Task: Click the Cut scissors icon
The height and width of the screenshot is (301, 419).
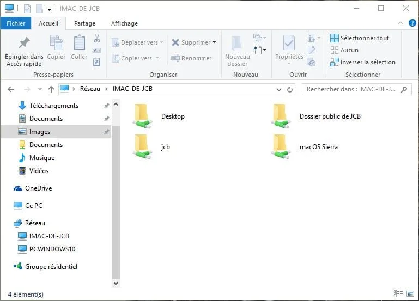Action: point(97,39)
